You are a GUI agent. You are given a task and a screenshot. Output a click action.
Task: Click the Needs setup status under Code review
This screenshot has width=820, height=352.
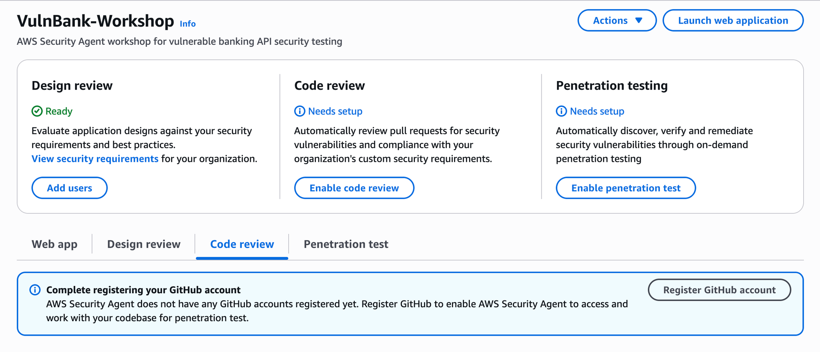(335, 111)
